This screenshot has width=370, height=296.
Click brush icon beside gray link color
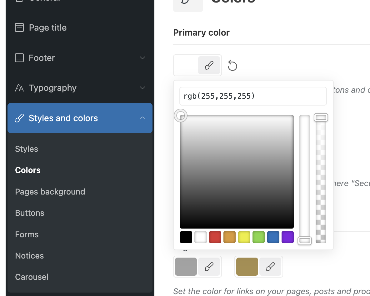(209, 267)
